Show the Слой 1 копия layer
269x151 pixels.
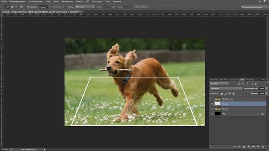point(211,99)
